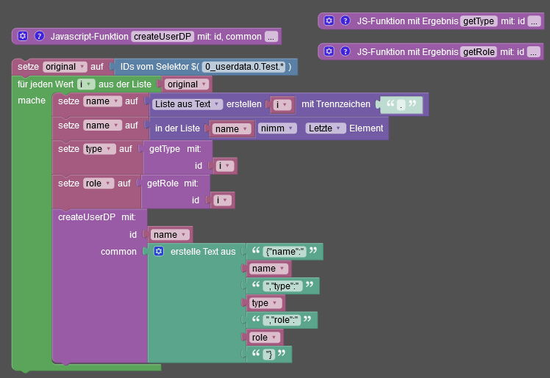Open gear on 'erstelle Text aus' block
Image resolution: width=550 pixels, height=378 pixels.
[x=159, y=251]
